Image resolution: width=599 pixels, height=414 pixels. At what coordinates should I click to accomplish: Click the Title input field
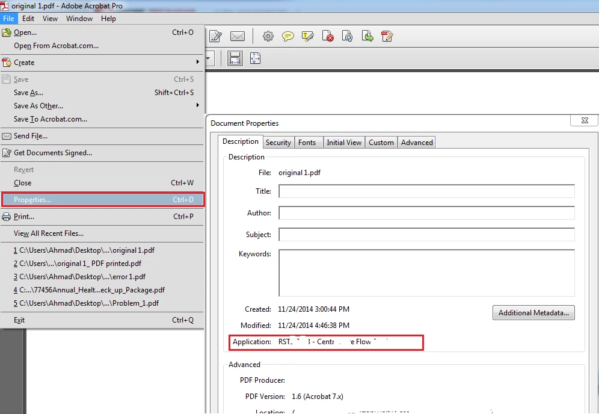(427, 191)
